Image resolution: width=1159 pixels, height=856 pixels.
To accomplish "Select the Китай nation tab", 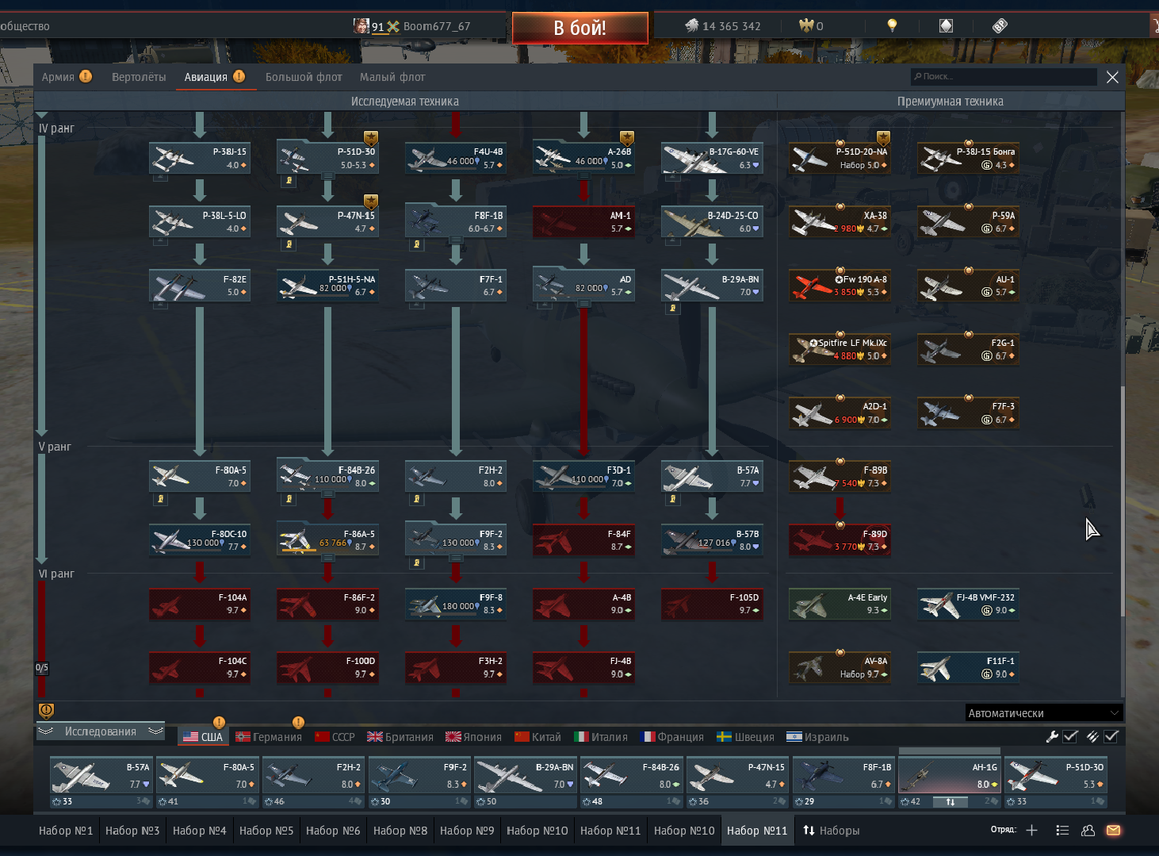I will click(537, 736).
